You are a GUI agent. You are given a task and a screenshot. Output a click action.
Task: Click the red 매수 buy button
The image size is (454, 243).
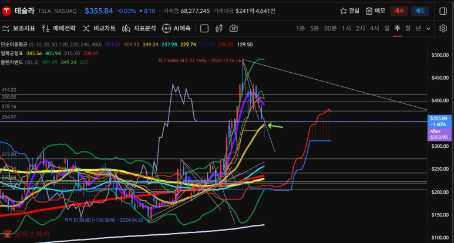[399, 11]
